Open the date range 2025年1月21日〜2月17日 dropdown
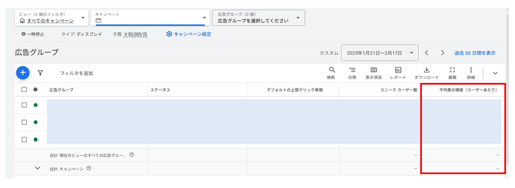Image resolution: width=515 pixels, height=188 pixels. click(x=379, y=53)
